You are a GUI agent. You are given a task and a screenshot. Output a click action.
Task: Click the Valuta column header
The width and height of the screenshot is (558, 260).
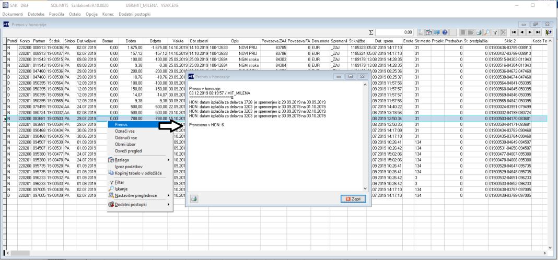[x=178, y=41]
